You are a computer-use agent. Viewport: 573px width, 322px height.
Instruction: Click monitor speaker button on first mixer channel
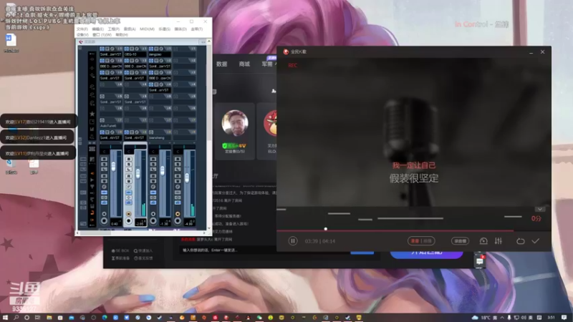click(104, 214)
